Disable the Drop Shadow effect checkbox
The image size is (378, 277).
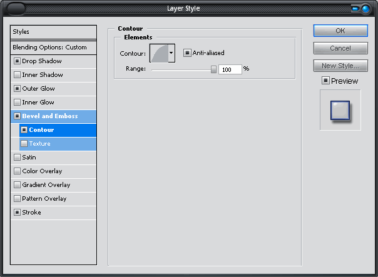(x=17, y=61)
